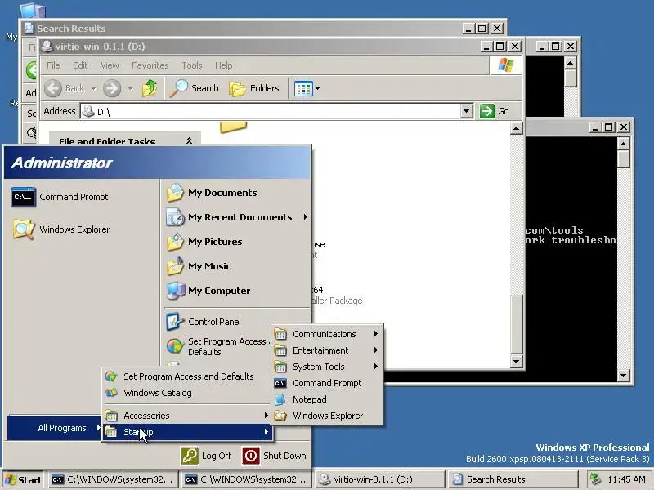Viewport: 654px width, 490px height.
Task: Click the Forward arrow in the Explorer toolbar
Action: click(112, 88)
